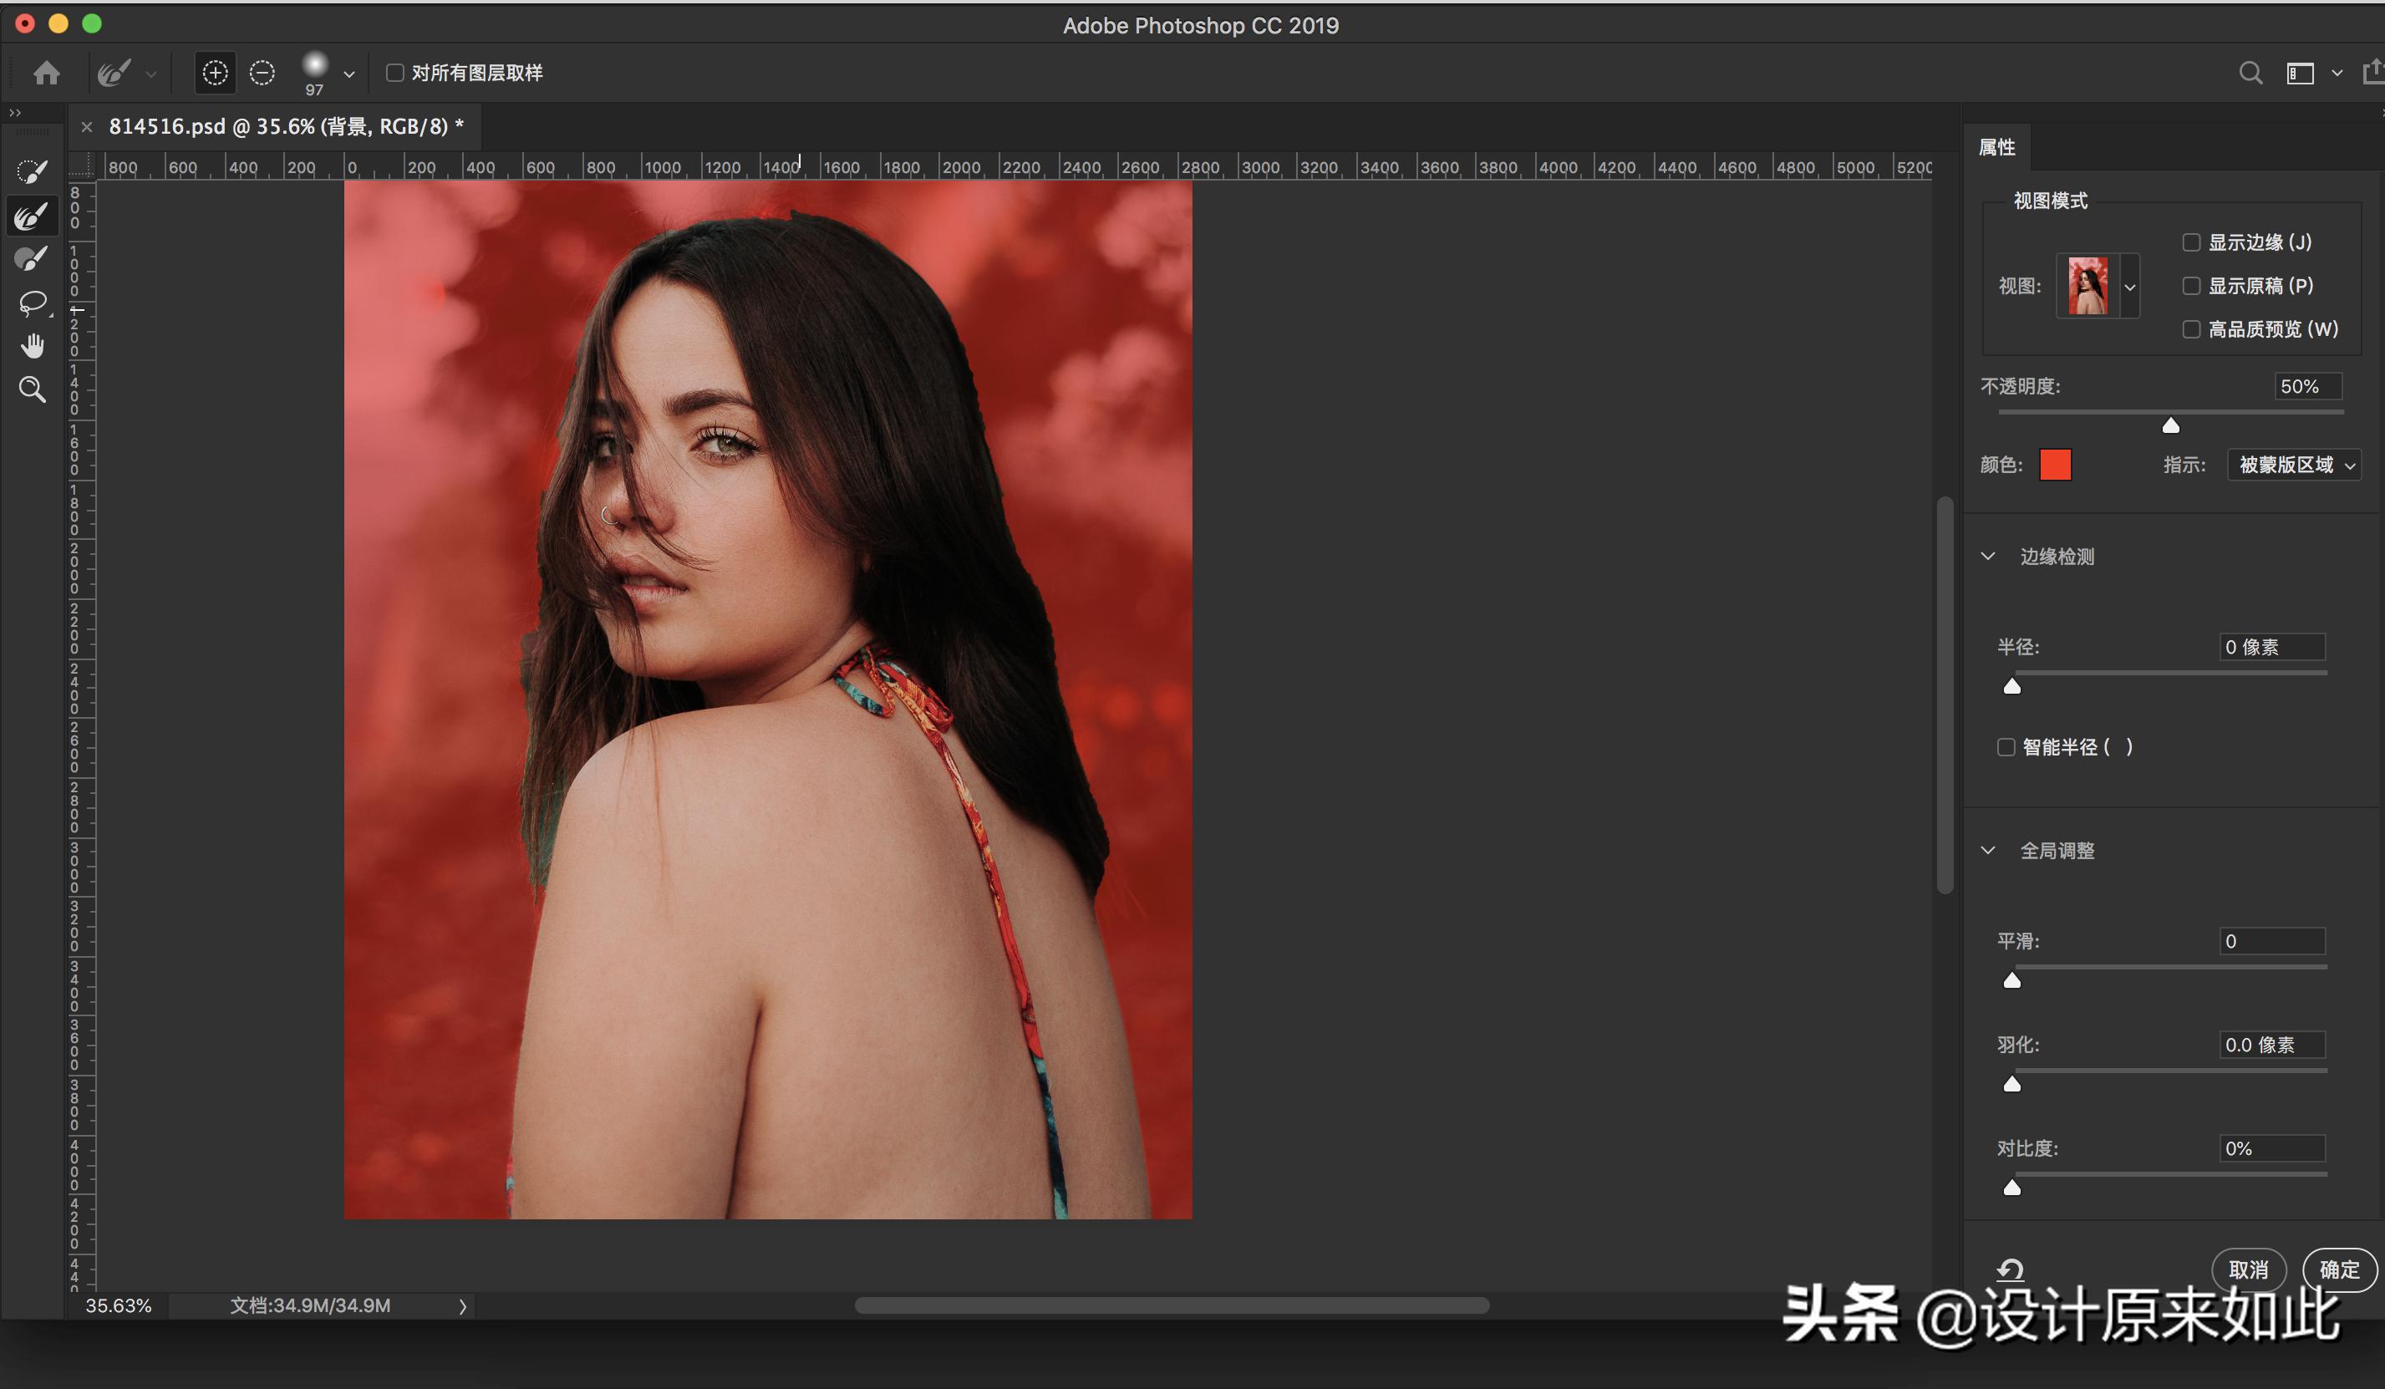This screenshot has width=2385, height=1389.
Task: Select the Brush tool in toolbar
Action: 31,258
